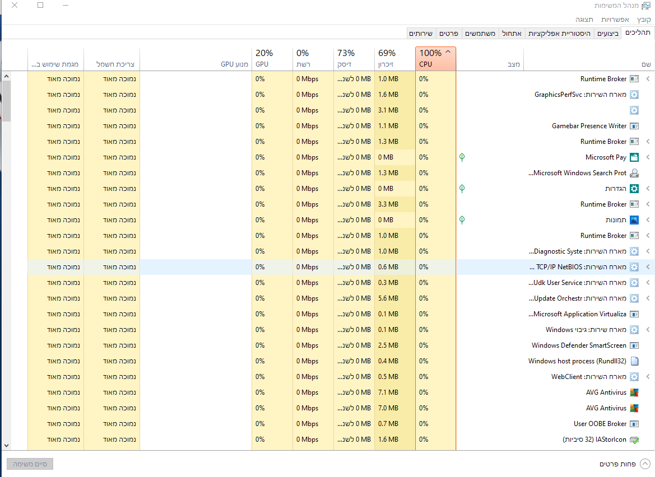The image size is (655, 477).
Task: Expand the תמונות process group
Action: [648, 220]
